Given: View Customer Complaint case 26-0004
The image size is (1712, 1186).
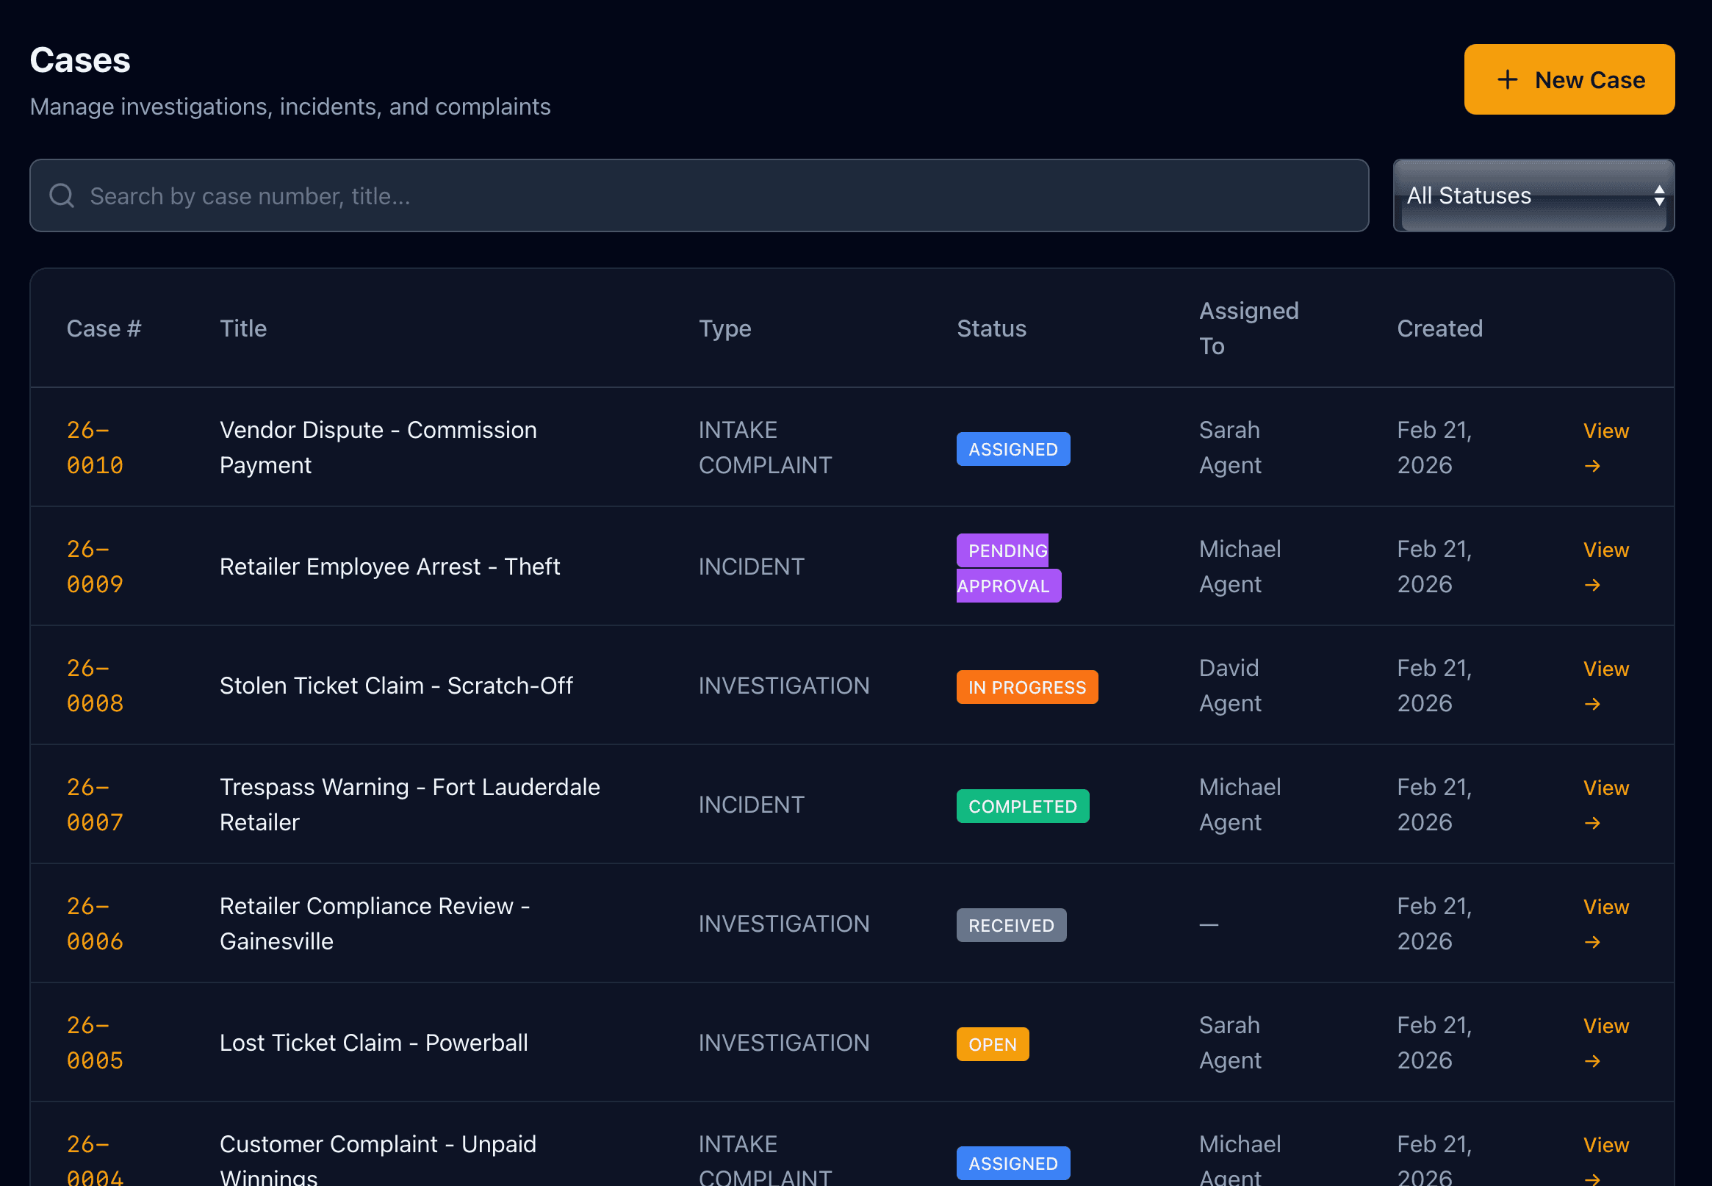Looking at the screenshot, I should 1605,1145.
